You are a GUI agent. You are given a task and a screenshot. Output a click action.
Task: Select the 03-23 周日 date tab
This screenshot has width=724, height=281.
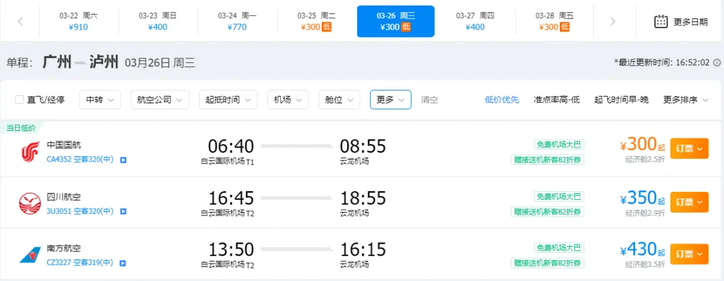point(158,21)
